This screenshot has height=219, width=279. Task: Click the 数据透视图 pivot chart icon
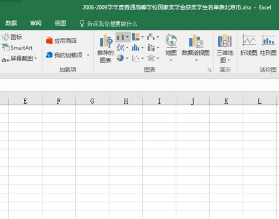pyautogui.click(x=196, y=41)
